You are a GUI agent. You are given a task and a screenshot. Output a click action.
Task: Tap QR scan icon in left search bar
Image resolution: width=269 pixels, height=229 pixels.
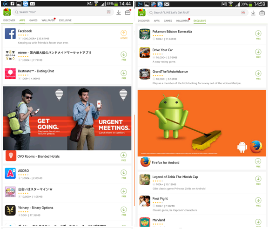click(x=109, y=12)
